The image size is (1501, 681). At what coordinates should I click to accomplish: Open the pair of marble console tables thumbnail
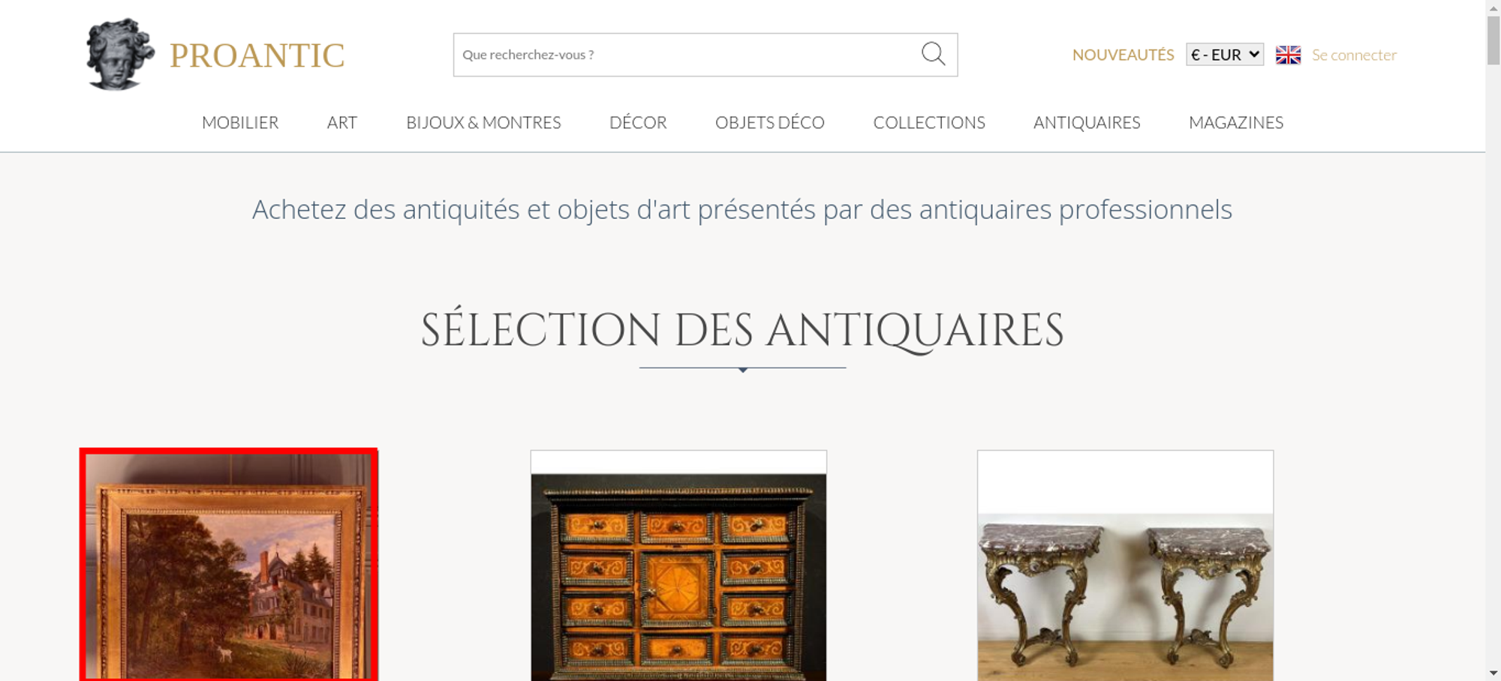coord(1125,565)
